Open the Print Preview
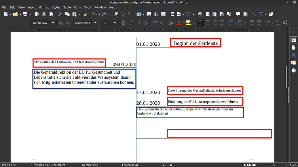Image resolution: width=298 pixels, height=167 pixels. (x=52, y=14)
